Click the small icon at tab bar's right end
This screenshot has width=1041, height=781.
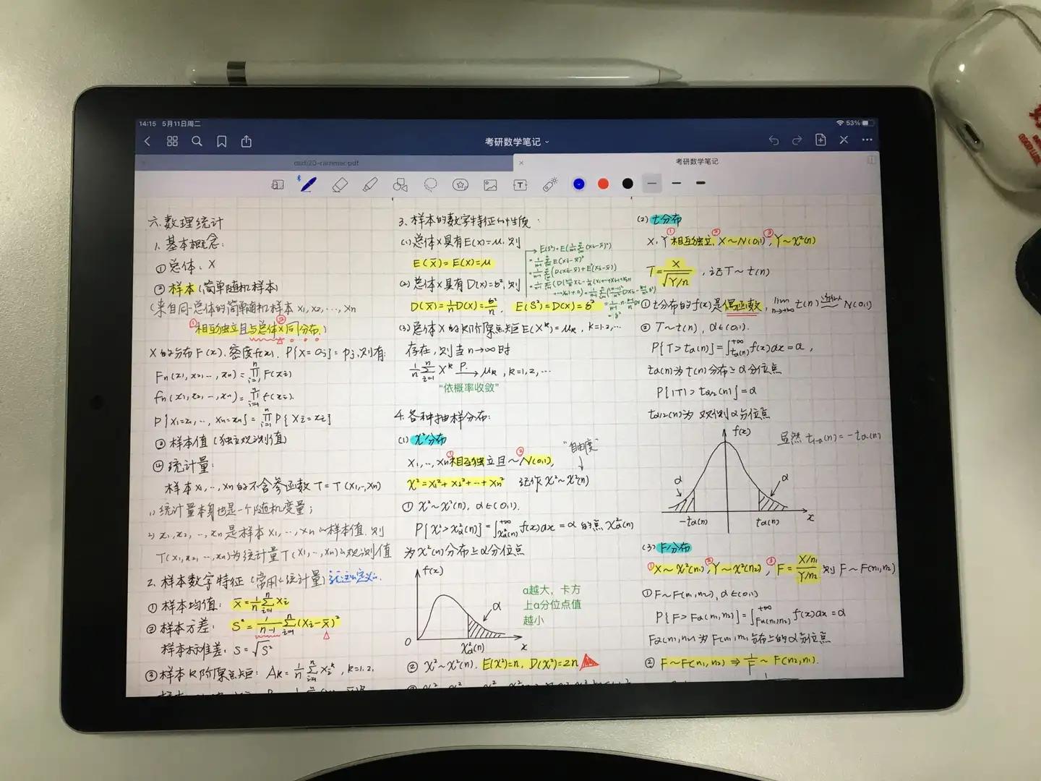pos(871,160)
